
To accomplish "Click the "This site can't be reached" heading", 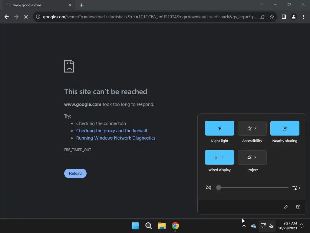I will [x=106, y=92].
